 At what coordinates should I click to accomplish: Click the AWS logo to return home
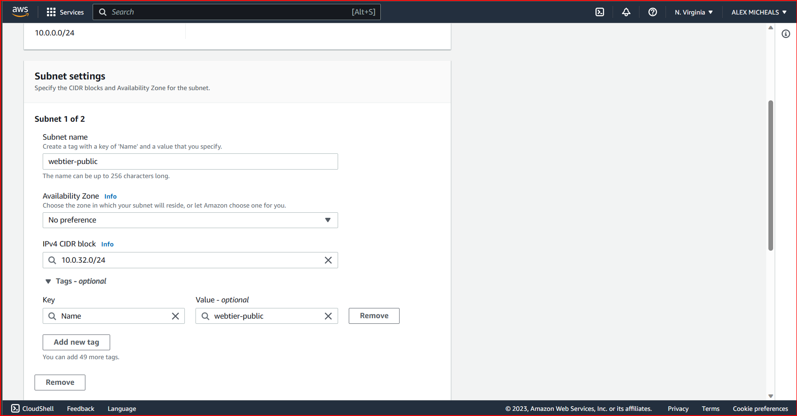point(20,12)
